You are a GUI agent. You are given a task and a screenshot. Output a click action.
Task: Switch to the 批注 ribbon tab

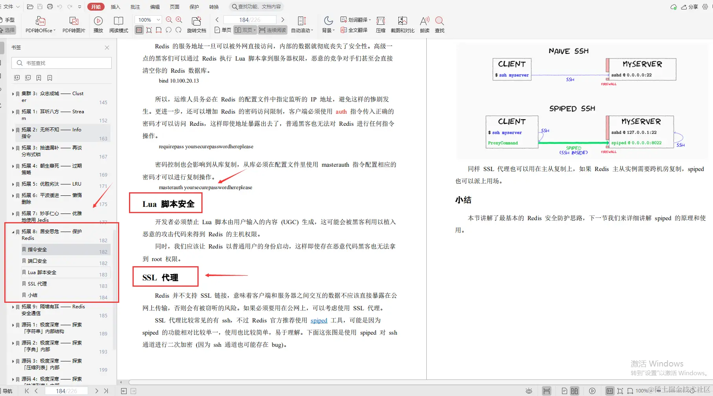[135, 6]
